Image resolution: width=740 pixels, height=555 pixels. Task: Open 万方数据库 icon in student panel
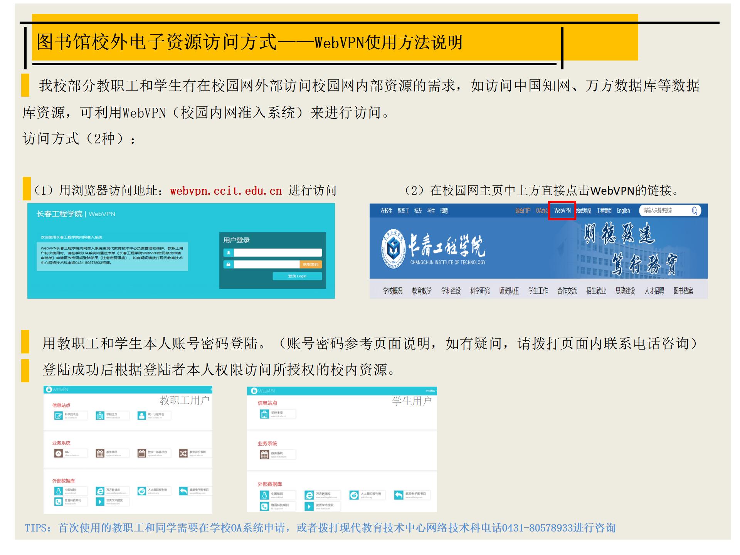click(x=309, y=495)
